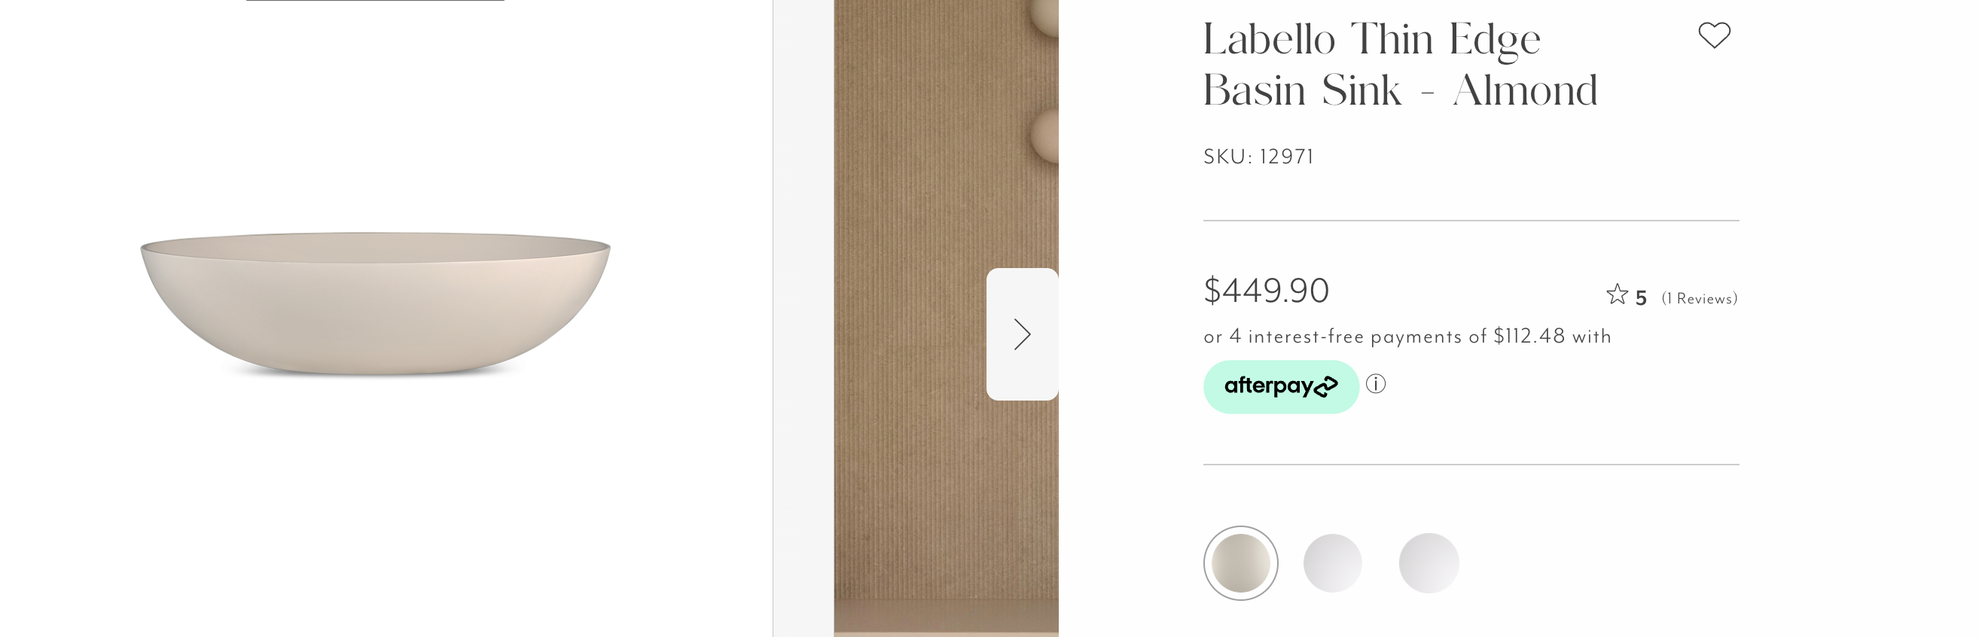
Task: Click the $449.90 price
Action: [1266, 291]
